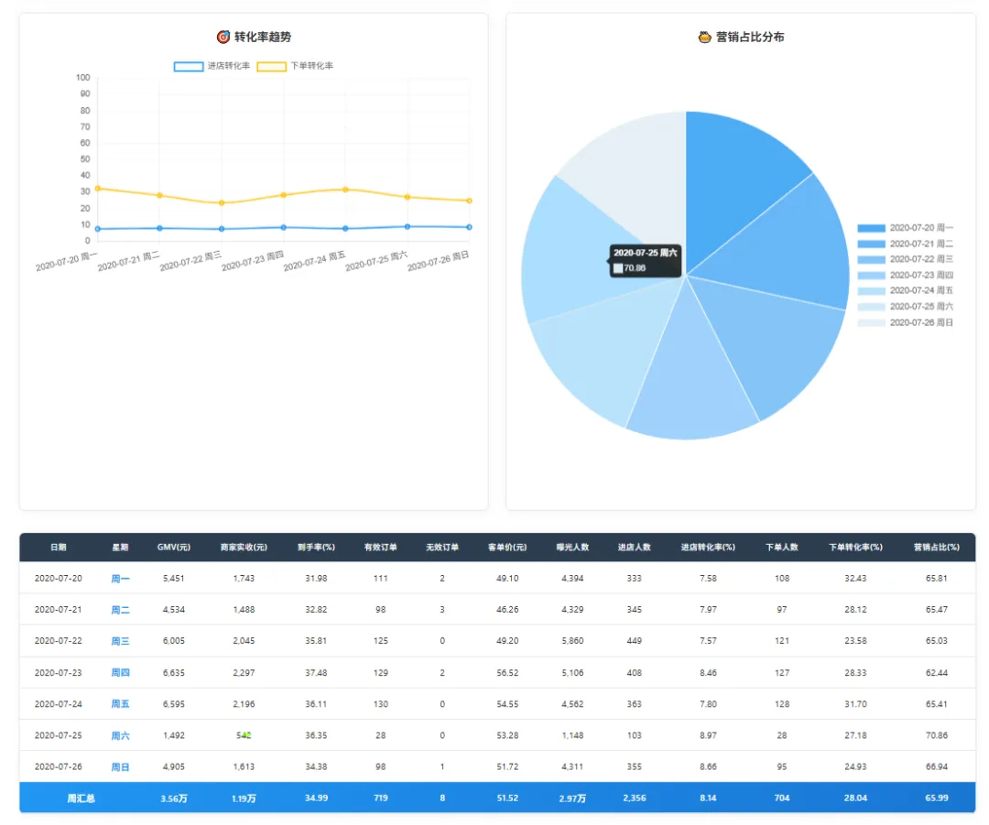Click 商家实收 value 2,297
Screen dimensions: 989x825
[x=244, y=672]
